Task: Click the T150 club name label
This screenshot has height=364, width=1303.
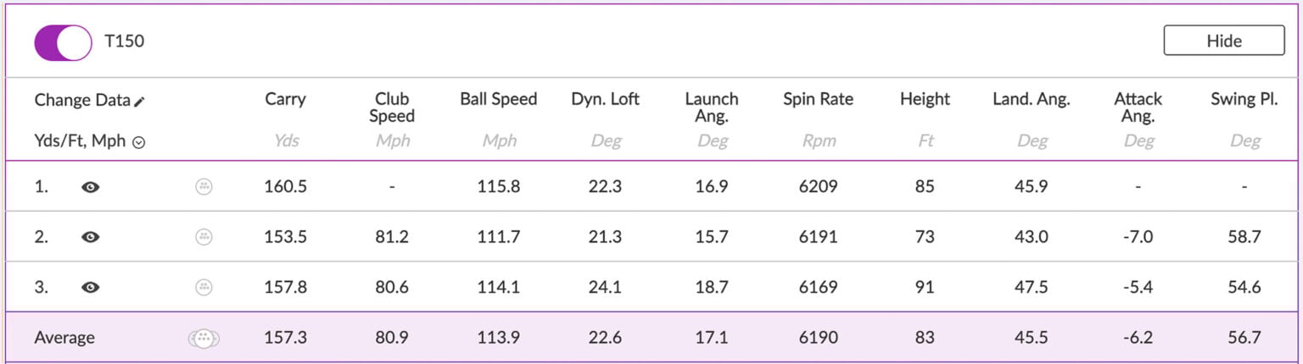Action: click(124, 41)
